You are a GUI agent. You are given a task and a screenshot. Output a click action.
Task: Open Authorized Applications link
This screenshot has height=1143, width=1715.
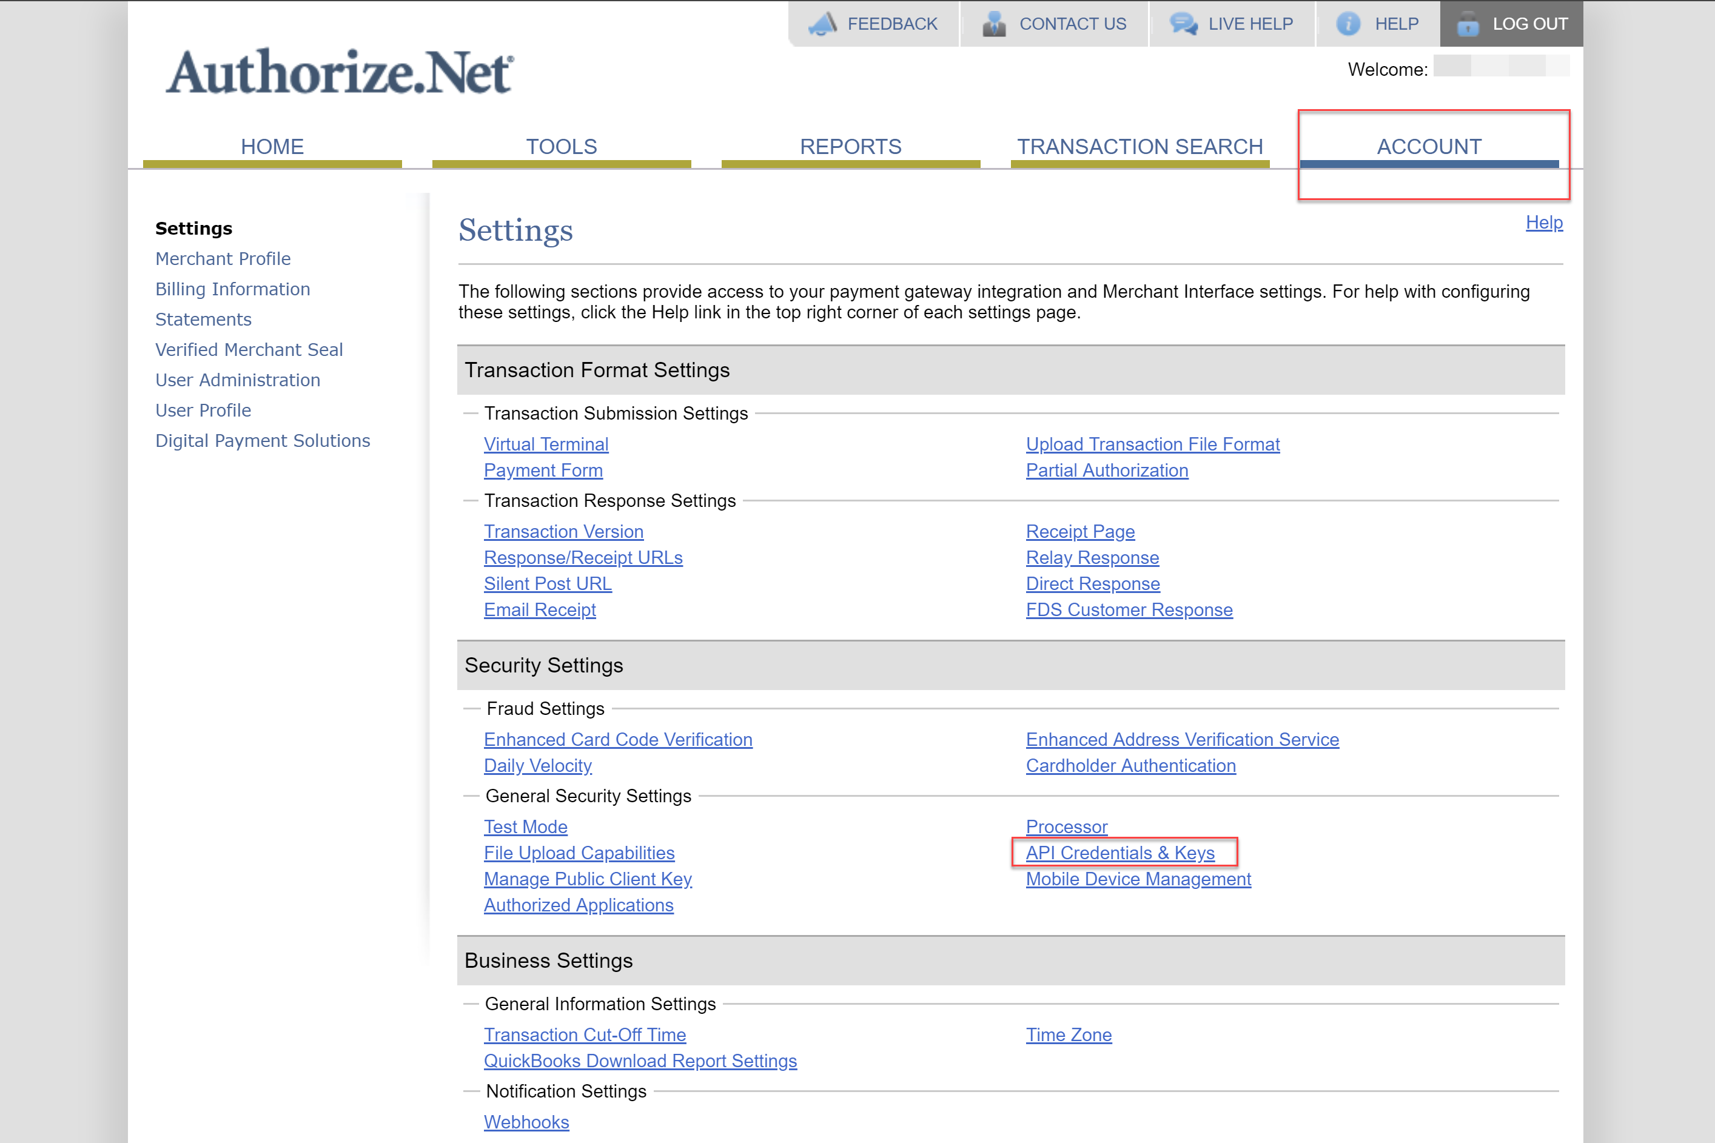click(579, 905)
